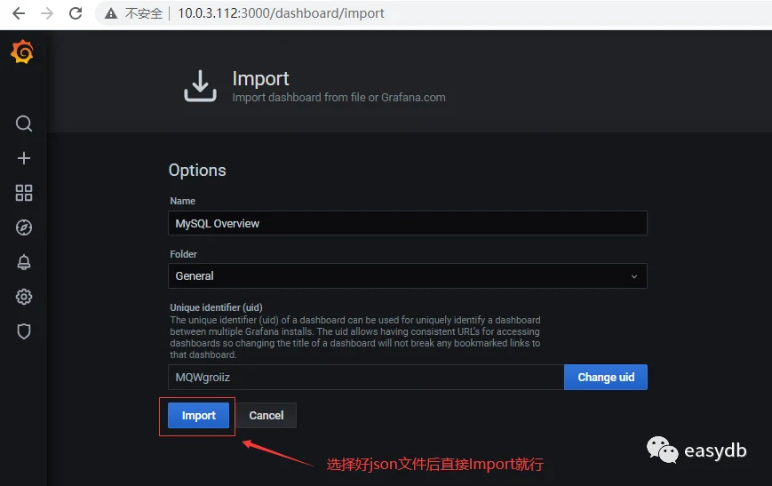The height and width of the screenshot is (486, 772).
Task: Open the Server Admin shield icon
Action: pyautogui.click(x=24, y=331)
